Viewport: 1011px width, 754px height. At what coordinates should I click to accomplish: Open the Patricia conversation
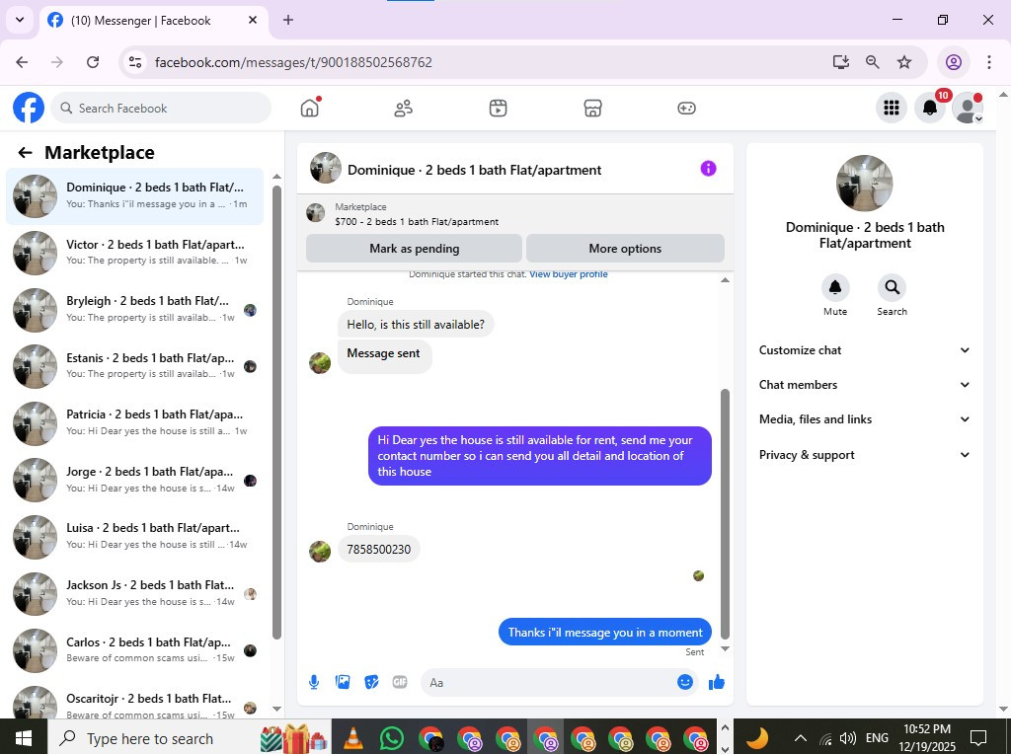click(x=135, y=422)
